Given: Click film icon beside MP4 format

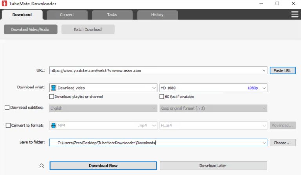Looking at the screenshot, I should point(53,126).
